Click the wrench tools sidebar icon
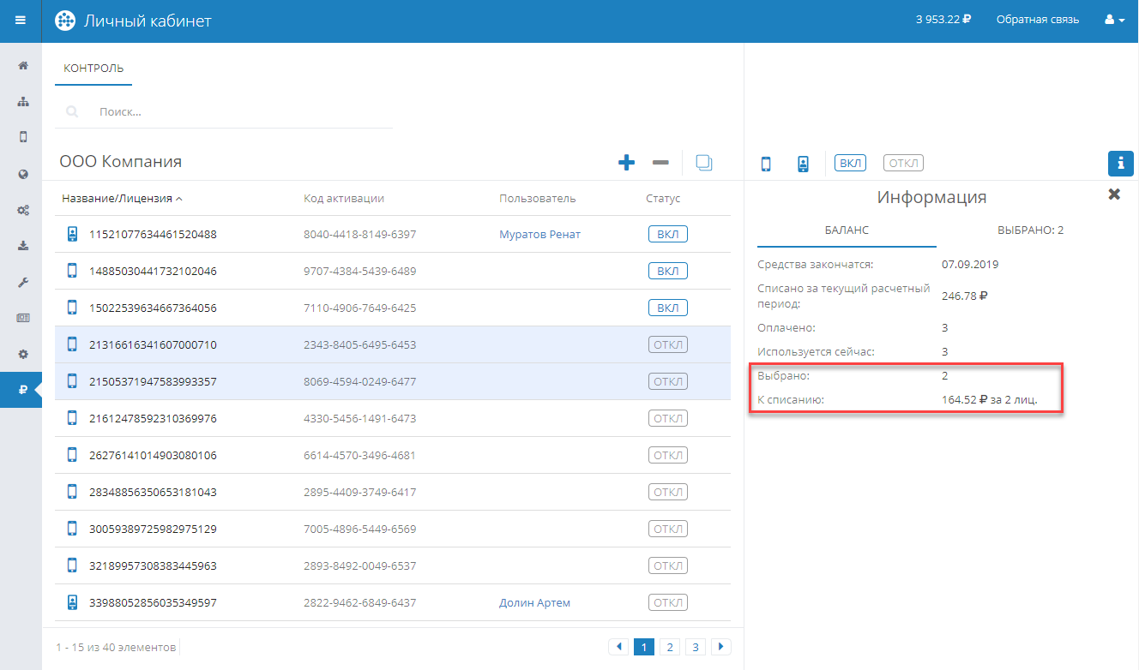The width and height of the screenshot is (1139, 670). 23,282
